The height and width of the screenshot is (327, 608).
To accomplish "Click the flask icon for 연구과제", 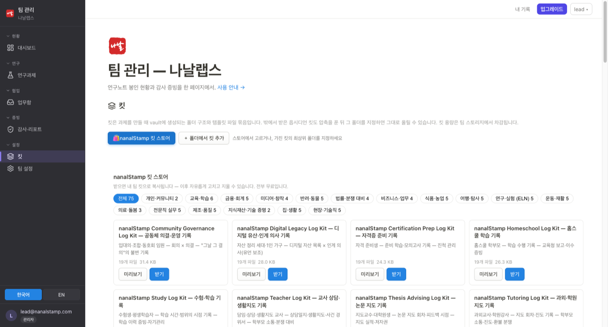I will (10, 75).
